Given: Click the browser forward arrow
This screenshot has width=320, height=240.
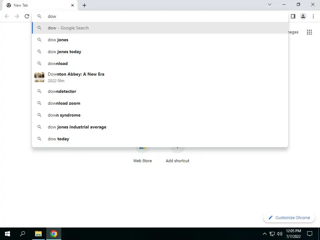Looking at the screenshot, I should click(x=17, y=16).
